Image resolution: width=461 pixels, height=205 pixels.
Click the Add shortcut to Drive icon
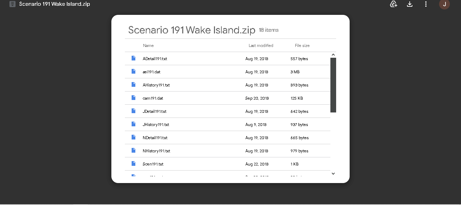[x=393, y=4]
